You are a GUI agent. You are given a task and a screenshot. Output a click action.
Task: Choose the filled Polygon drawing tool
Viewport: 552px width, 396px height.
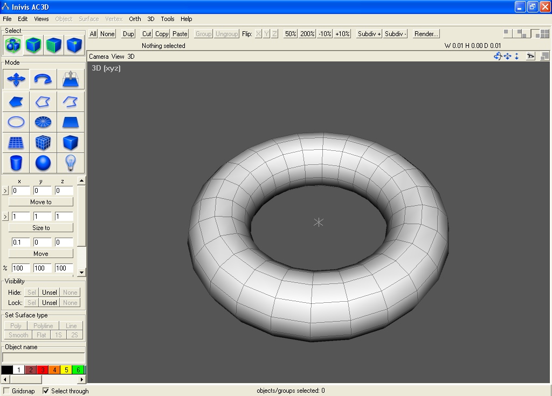(16, 102)
